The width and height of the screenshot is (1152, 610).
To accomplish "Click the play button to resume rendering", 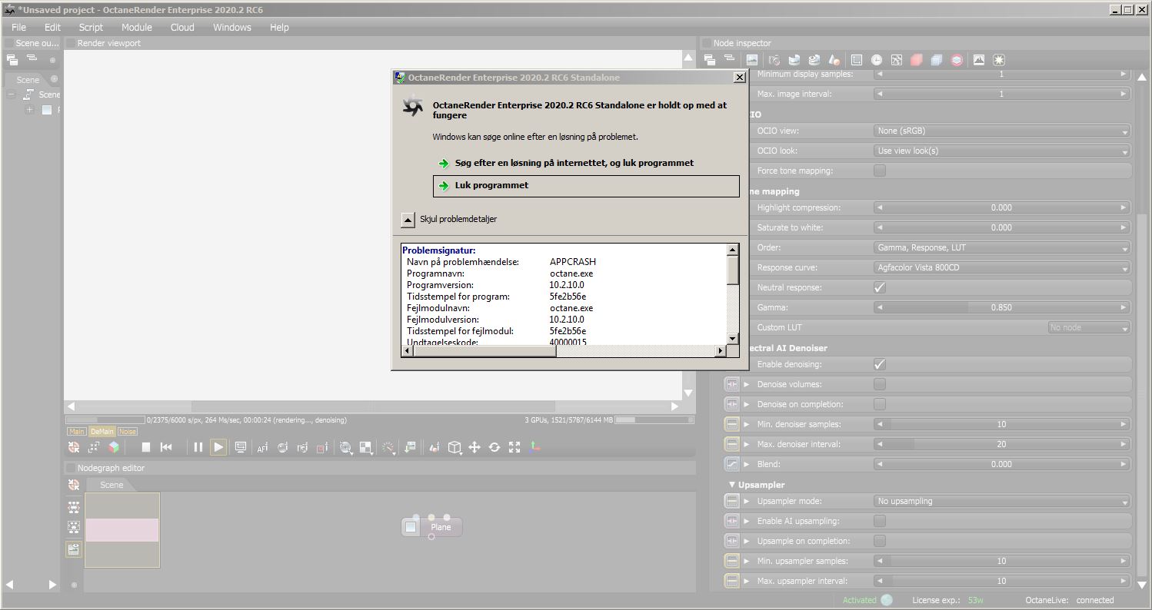I will (x=218, y=447).
